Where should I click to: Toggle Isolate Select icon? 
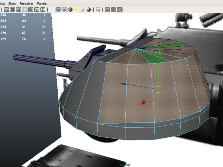98,9
